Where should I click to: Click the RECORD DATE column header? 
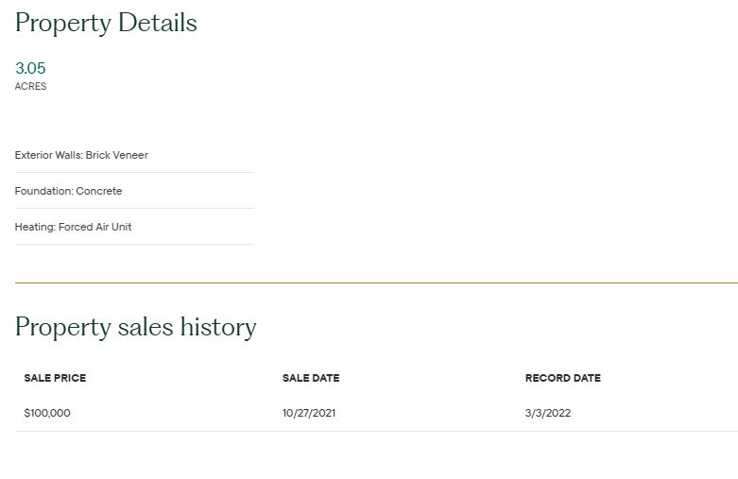coord(563,378)
